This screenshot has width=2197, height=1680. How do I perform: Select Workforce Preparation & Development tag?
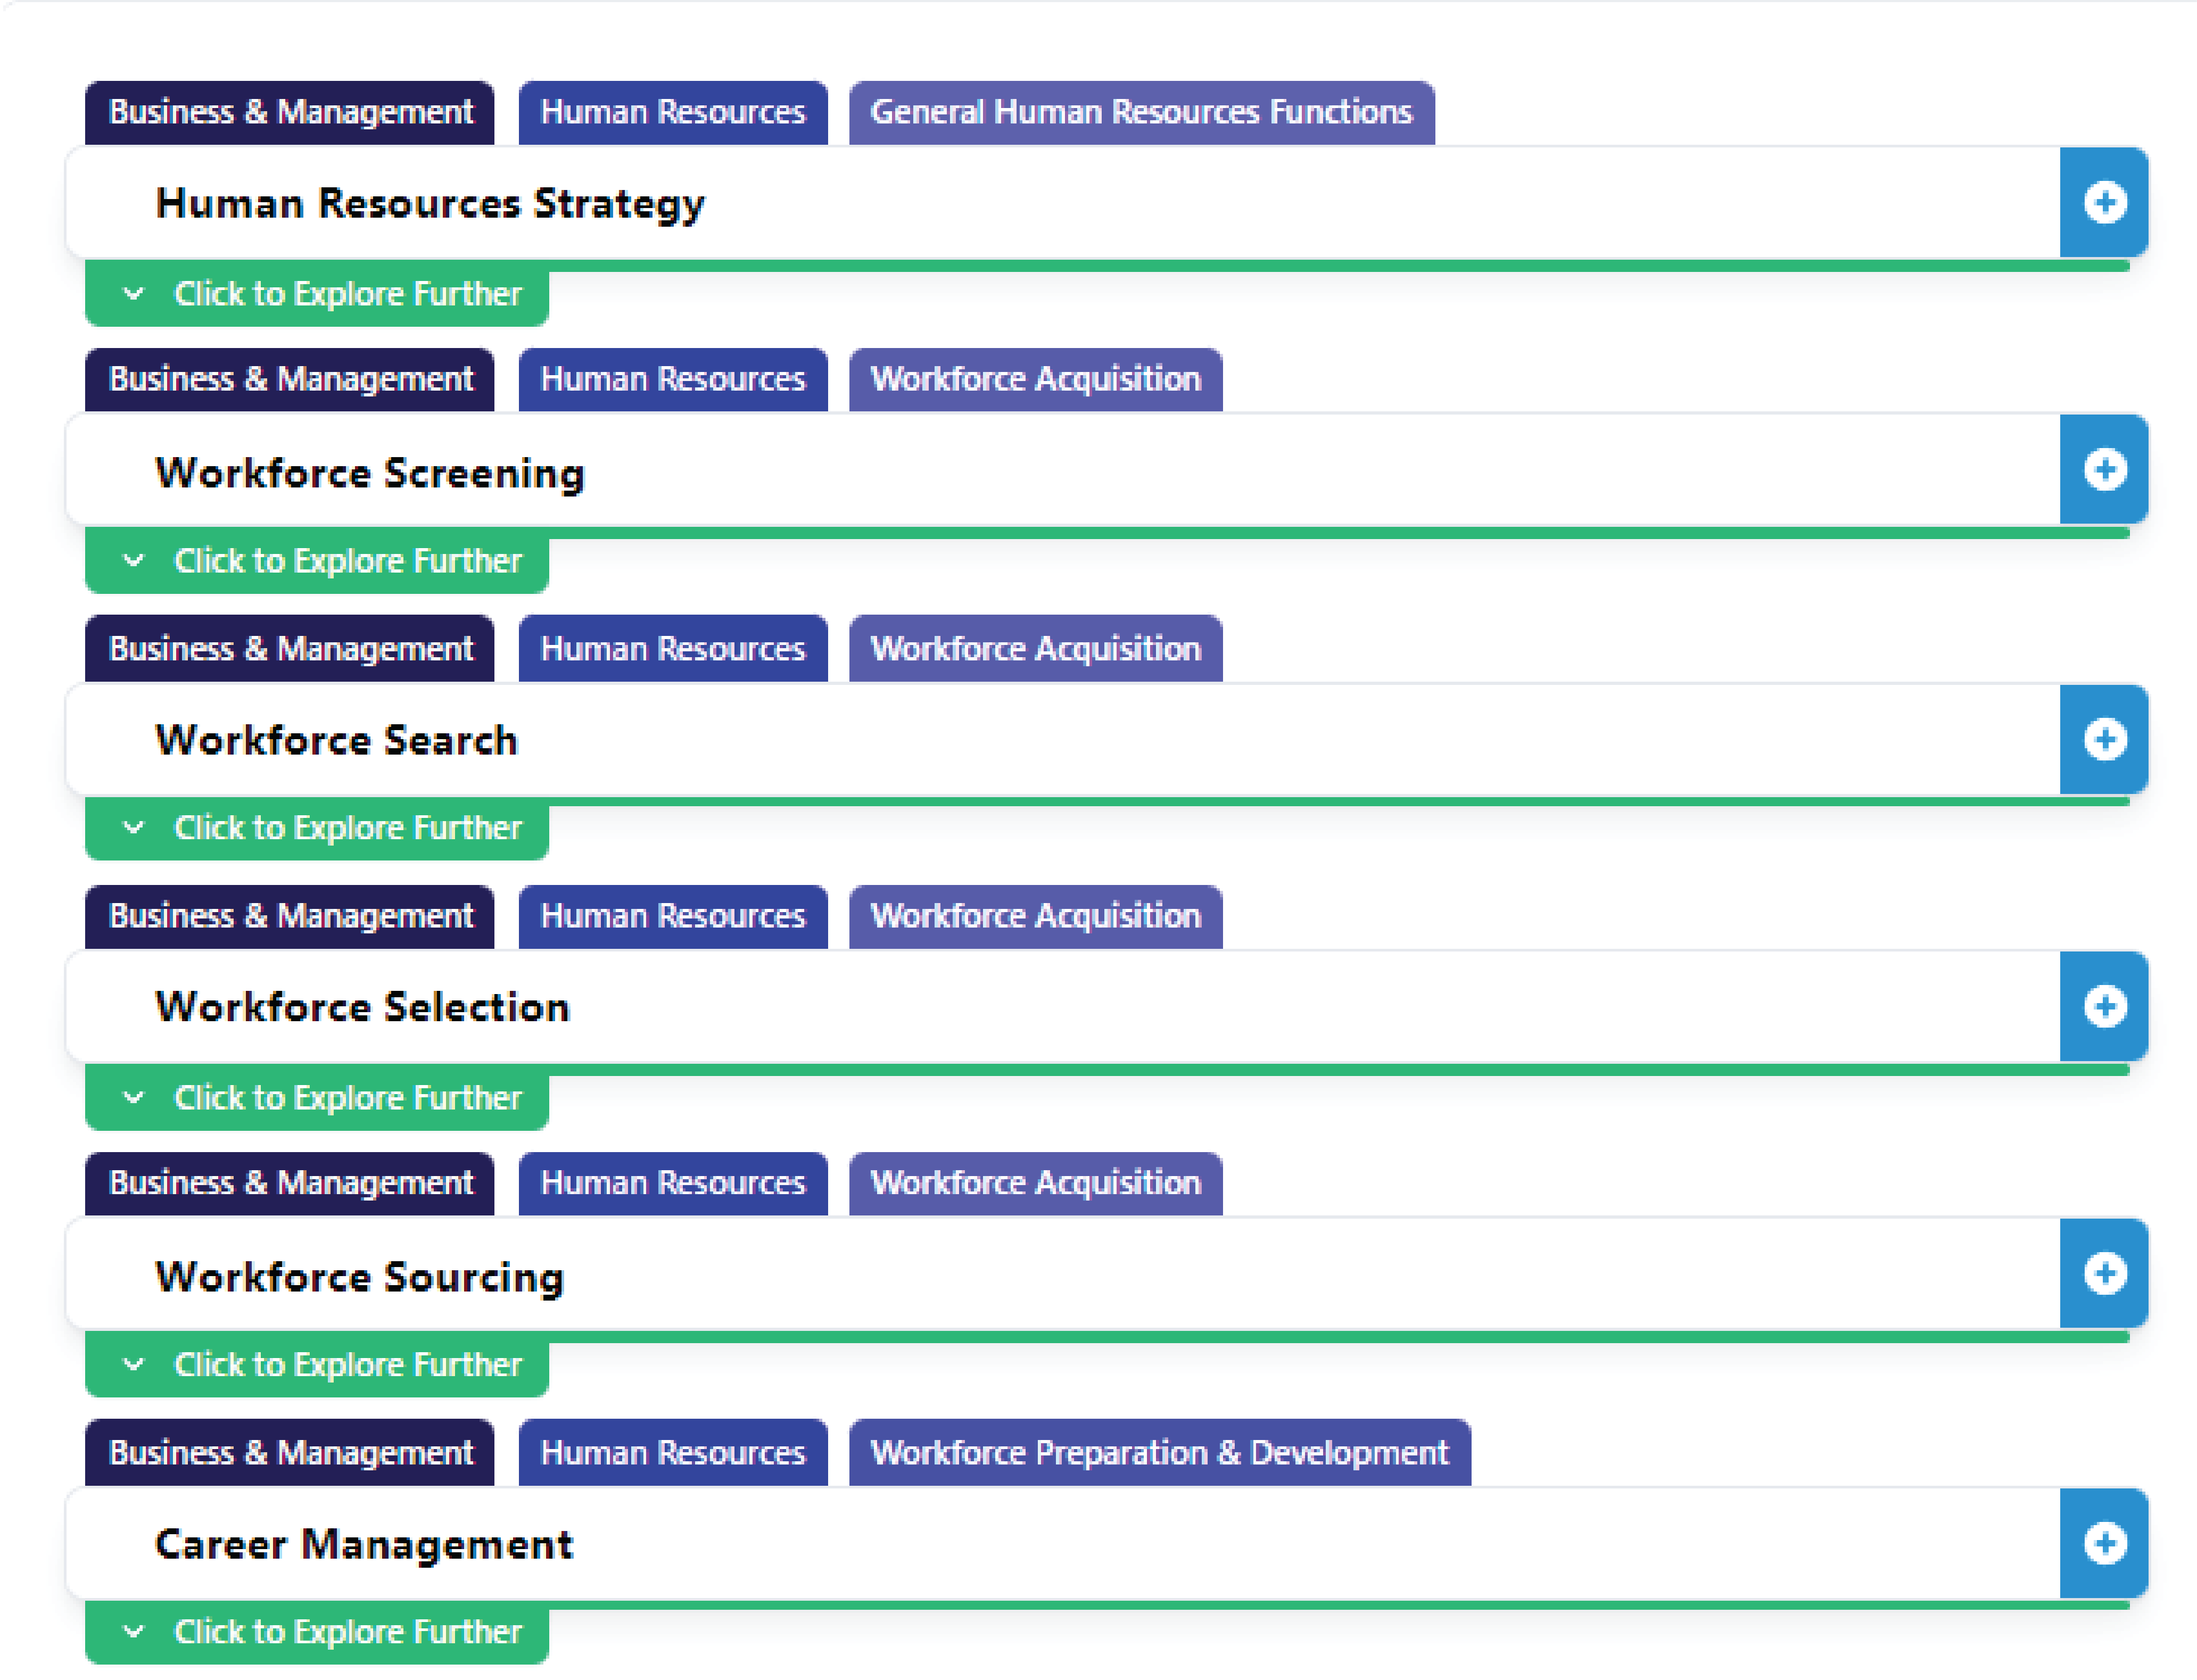1159,1453
